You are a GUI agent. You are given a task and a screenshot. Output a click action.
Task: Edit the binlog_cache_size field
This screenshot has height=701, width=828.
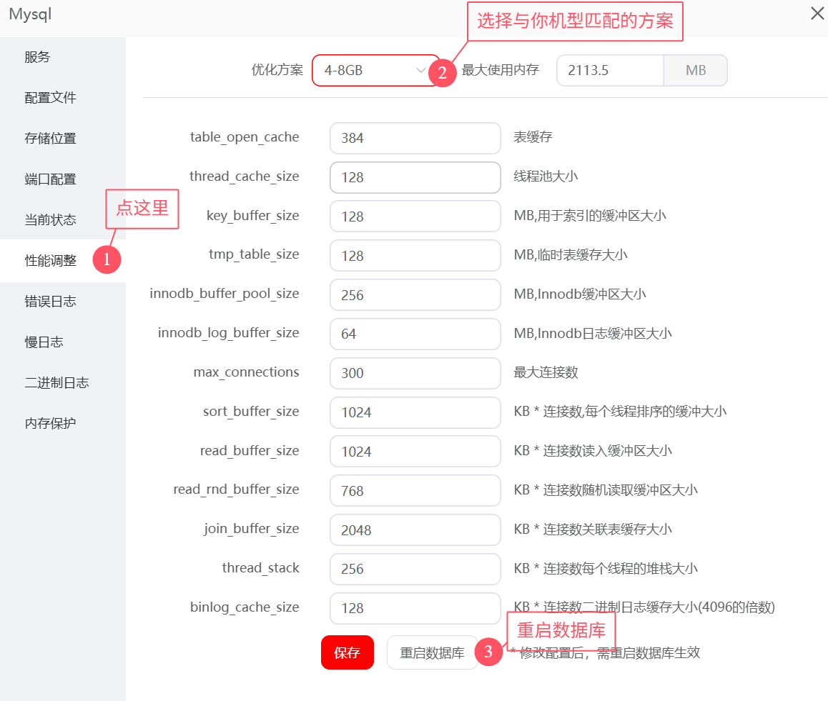415,608
